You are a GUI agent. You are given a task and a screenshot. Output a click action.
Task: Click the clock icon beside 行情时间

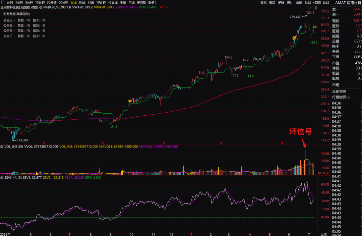tap(349, 97)
